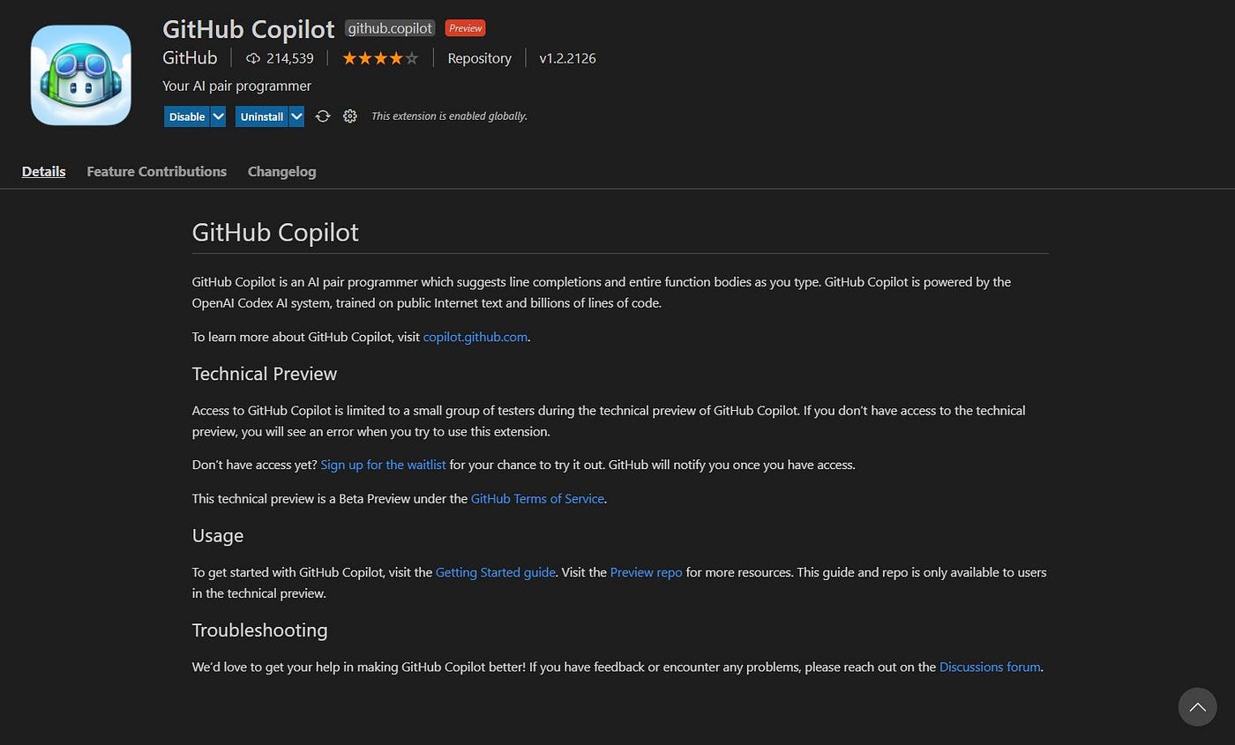Disable the GitHub Copilot extension
Screen dimensions: 1235x745
point(185,115)
